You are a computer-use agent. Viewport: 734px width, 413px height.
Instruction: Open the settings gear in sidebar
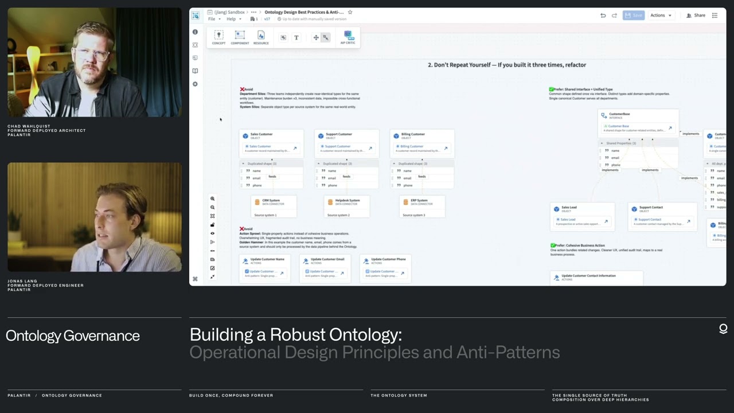[195, 84]
